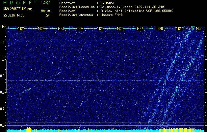Jump to the 1422 time marker
The image size is (207, 132).
click(x=41, y=28)
